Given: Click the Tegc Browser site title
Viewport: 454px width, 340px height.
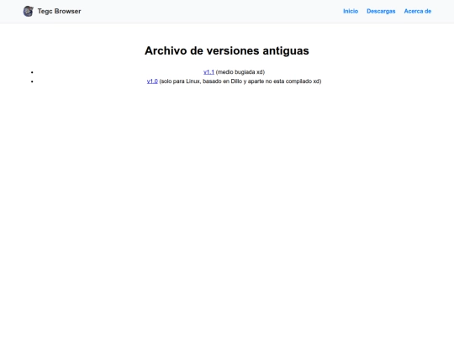Looking at the screenshot, I should pyautogui.click(x=59, y=11).
